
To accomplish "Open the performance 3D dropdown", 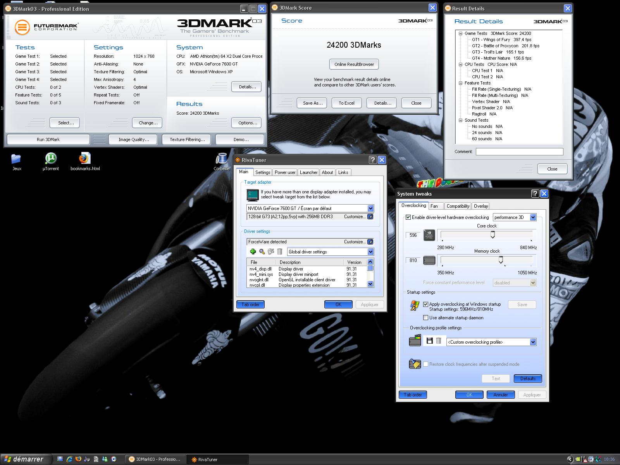I will 533,217.
